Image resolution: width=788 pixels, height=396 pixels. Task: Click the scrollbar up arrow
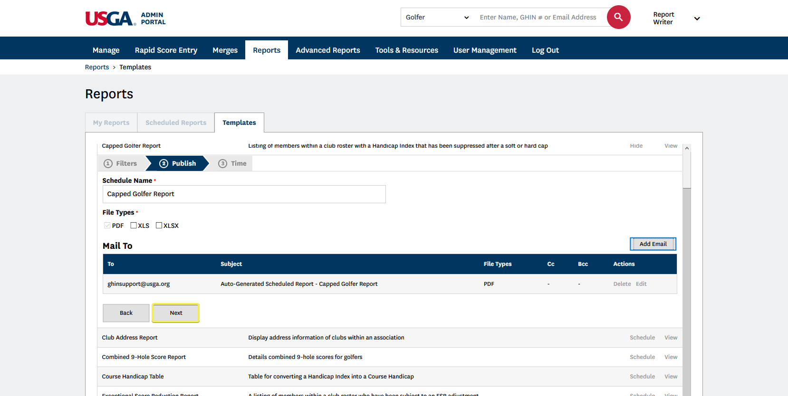point(687,149)
